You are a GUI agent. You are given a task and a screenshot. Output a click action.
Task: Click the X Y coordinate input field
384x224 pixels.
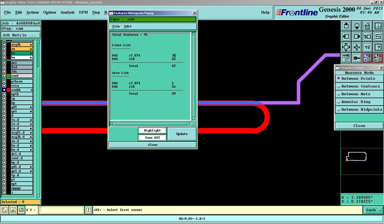click(61, 210)
